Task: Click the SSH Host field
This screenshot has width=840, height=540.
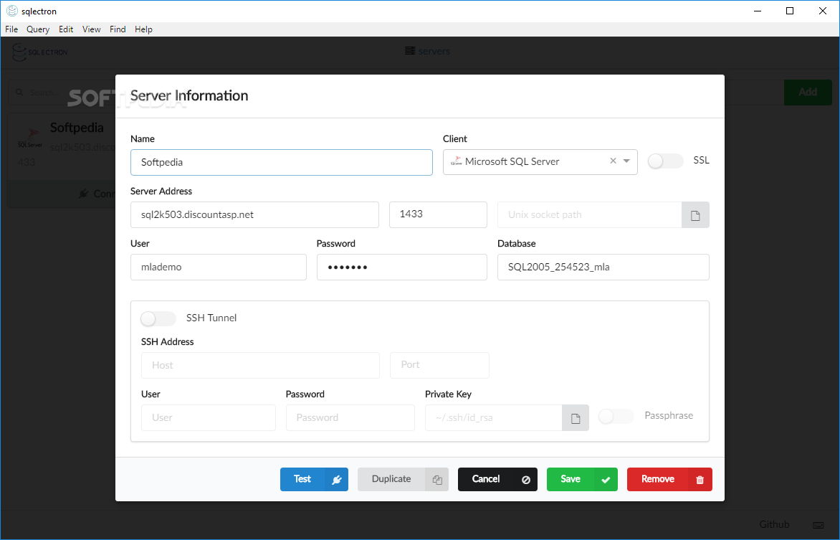Action: (x=260, y=365)
